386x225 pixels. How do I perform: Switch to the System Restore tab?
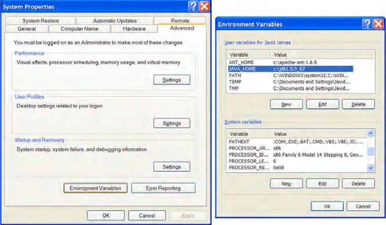[41, 21]
